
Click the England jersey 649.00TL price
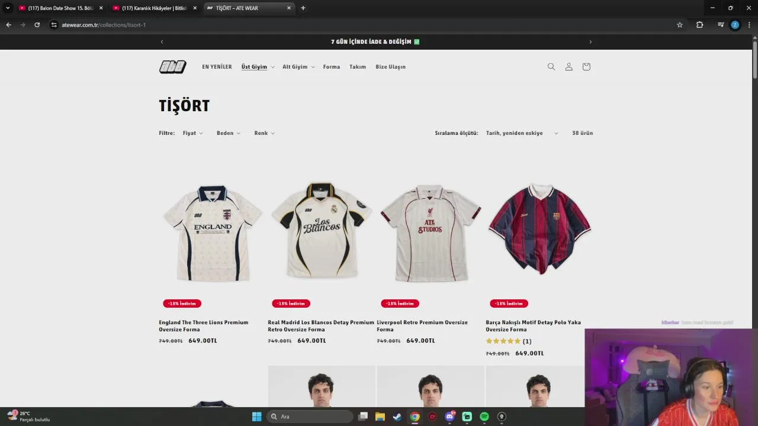click(203, 341)
